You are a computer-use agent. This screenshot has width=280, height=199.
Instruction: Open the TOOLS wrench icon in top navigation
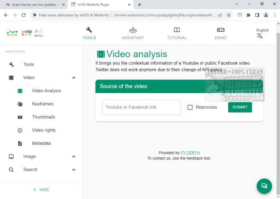(89, 30)
